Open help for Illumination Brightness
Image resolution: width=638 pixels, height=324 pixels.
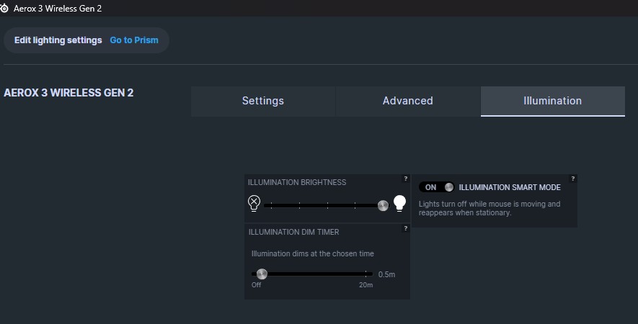tap(405, 179)
